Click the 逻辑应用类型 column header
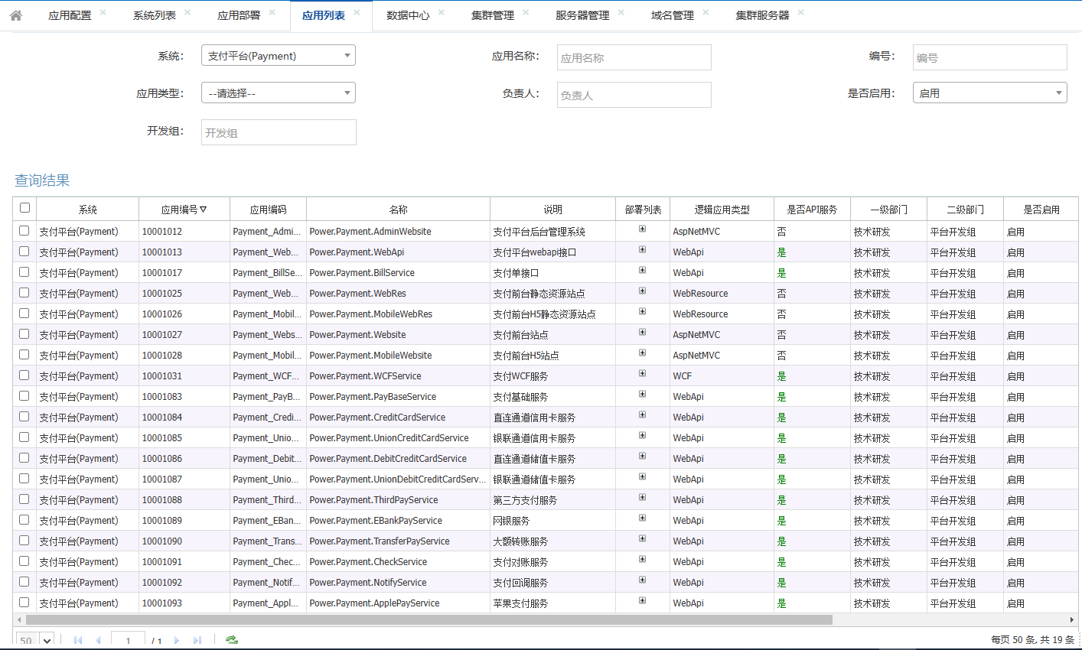The image size is (1082, 650). point(722,209)
